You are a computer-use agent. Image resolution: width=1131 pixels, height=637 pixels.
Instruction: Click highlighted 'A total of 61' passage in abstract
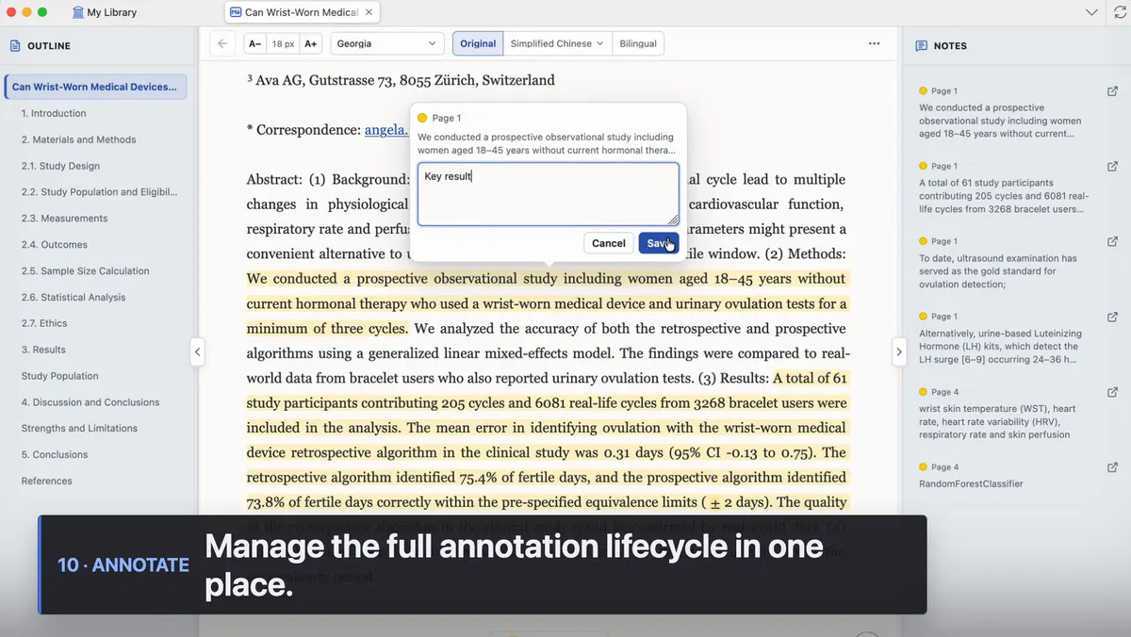point(547,440)
